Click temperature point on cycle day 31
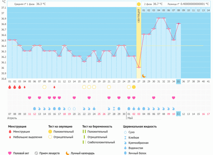Viewport: 213px width, 155px height. pos(159,18)
